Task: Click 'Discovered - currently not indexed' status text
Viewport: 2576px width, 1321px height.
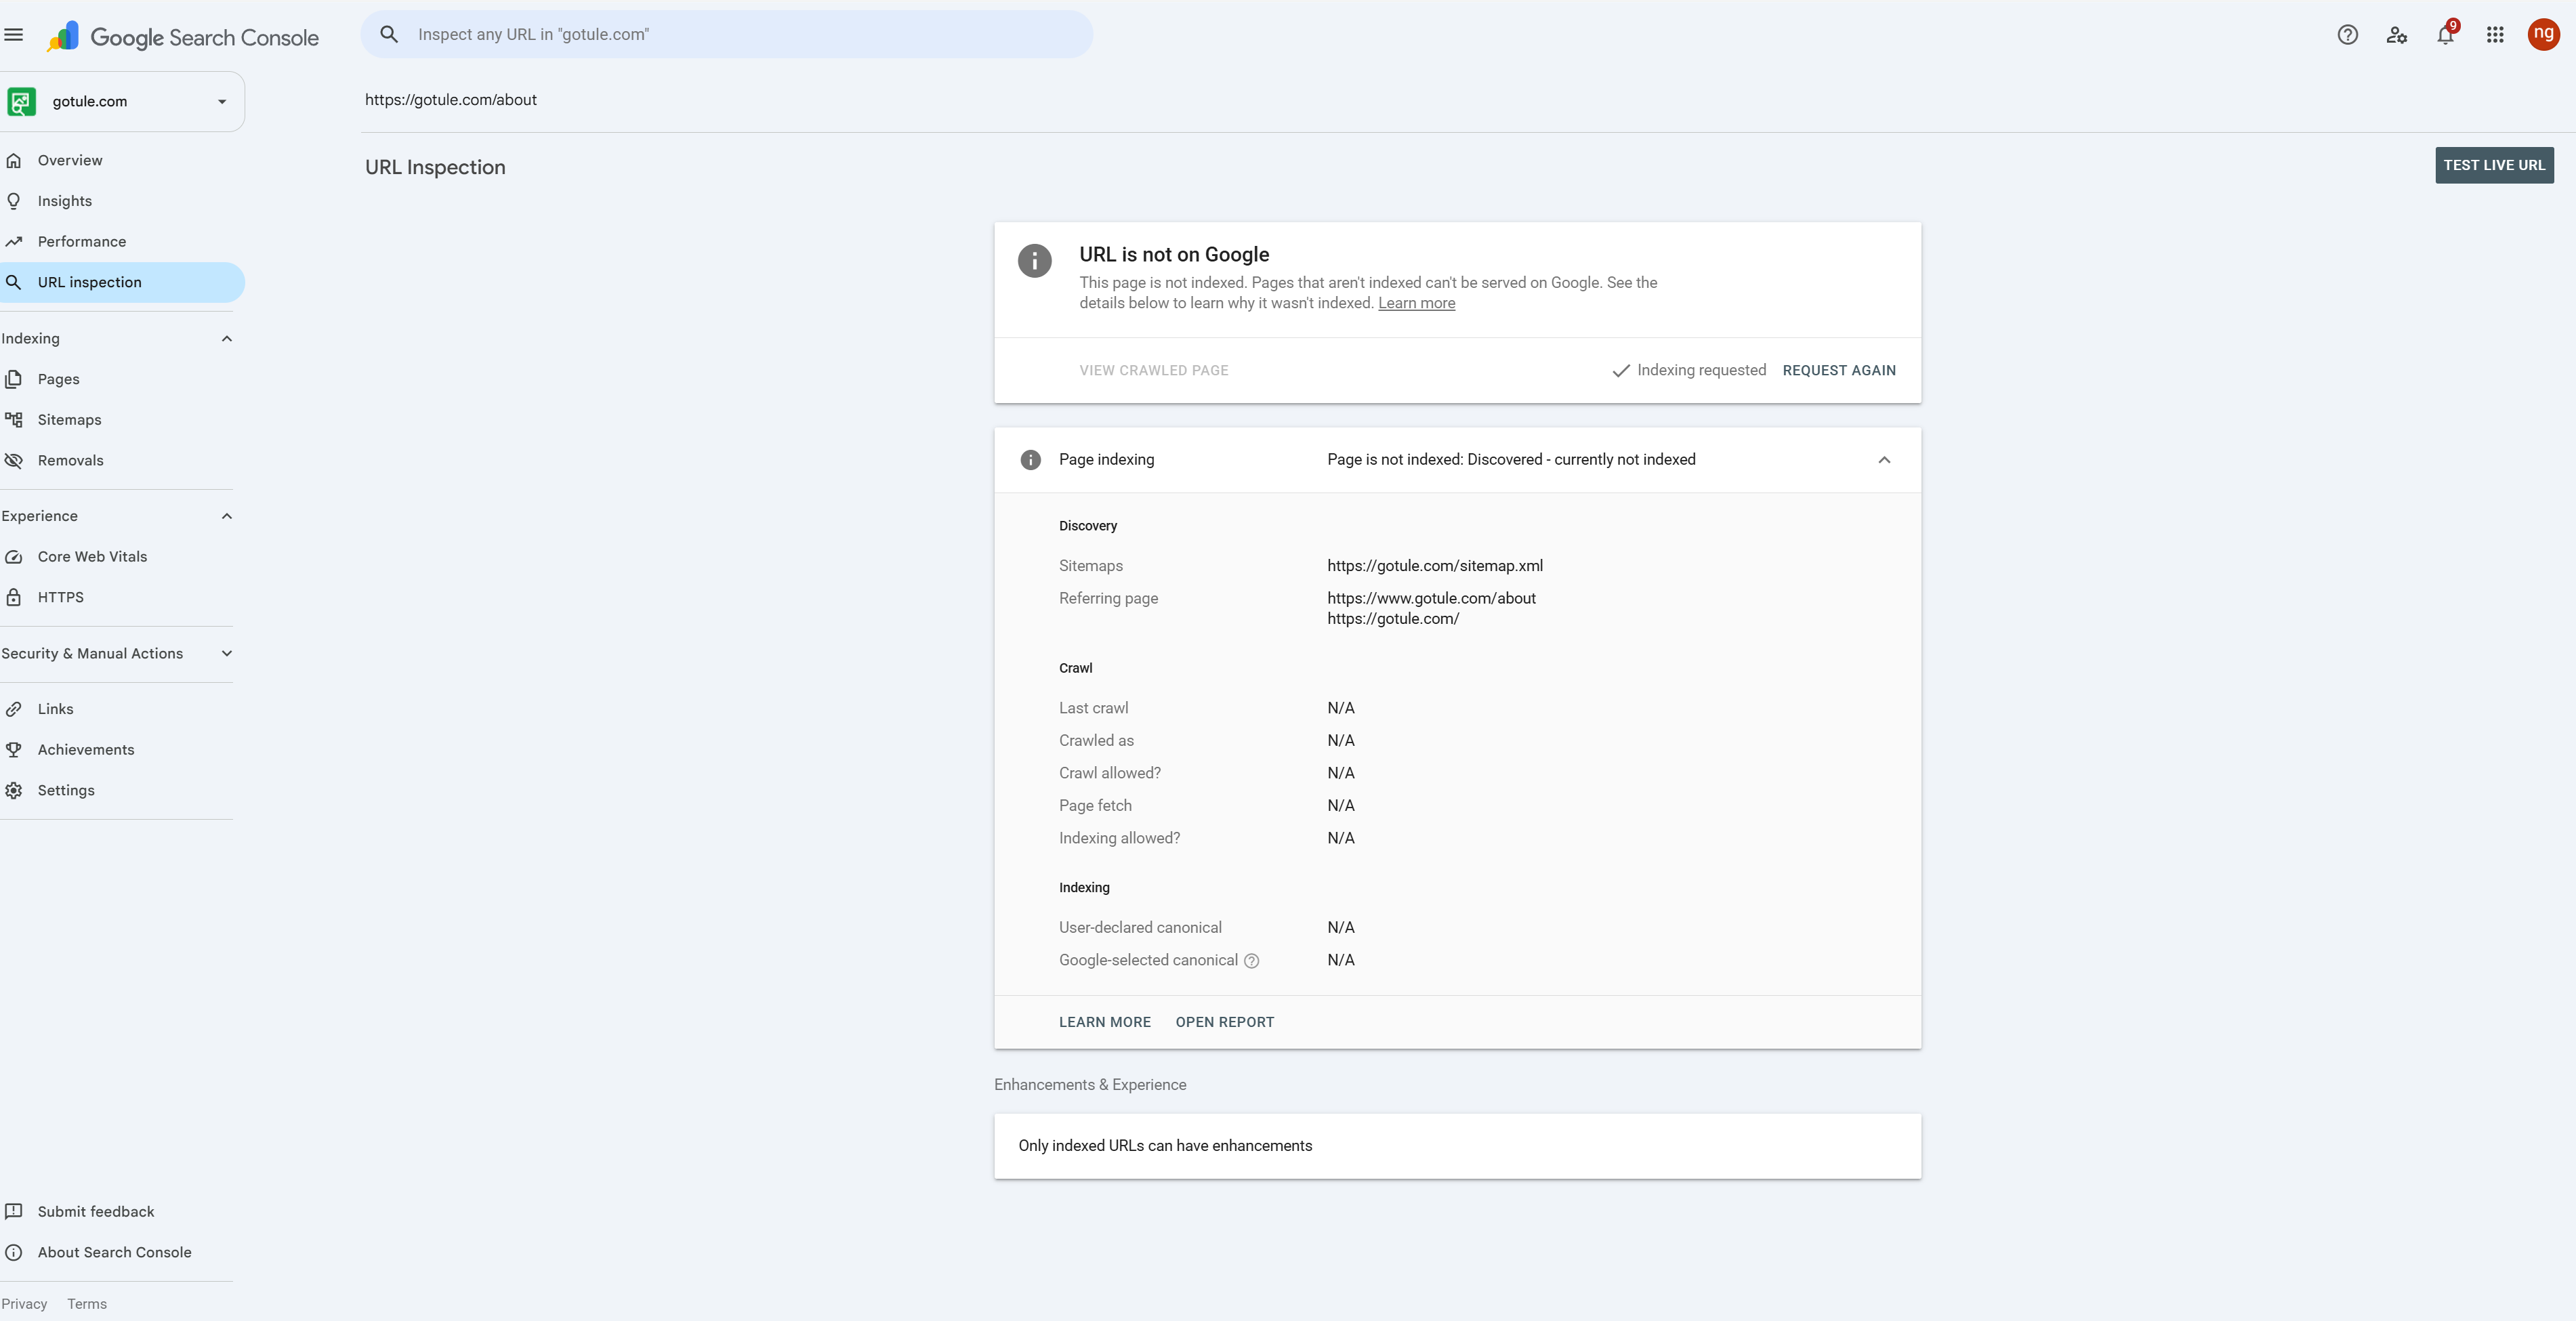Action: pos(1581,460)
